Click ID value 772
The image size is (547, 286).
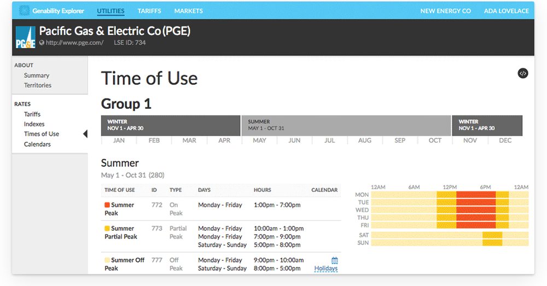pos(156,205)
